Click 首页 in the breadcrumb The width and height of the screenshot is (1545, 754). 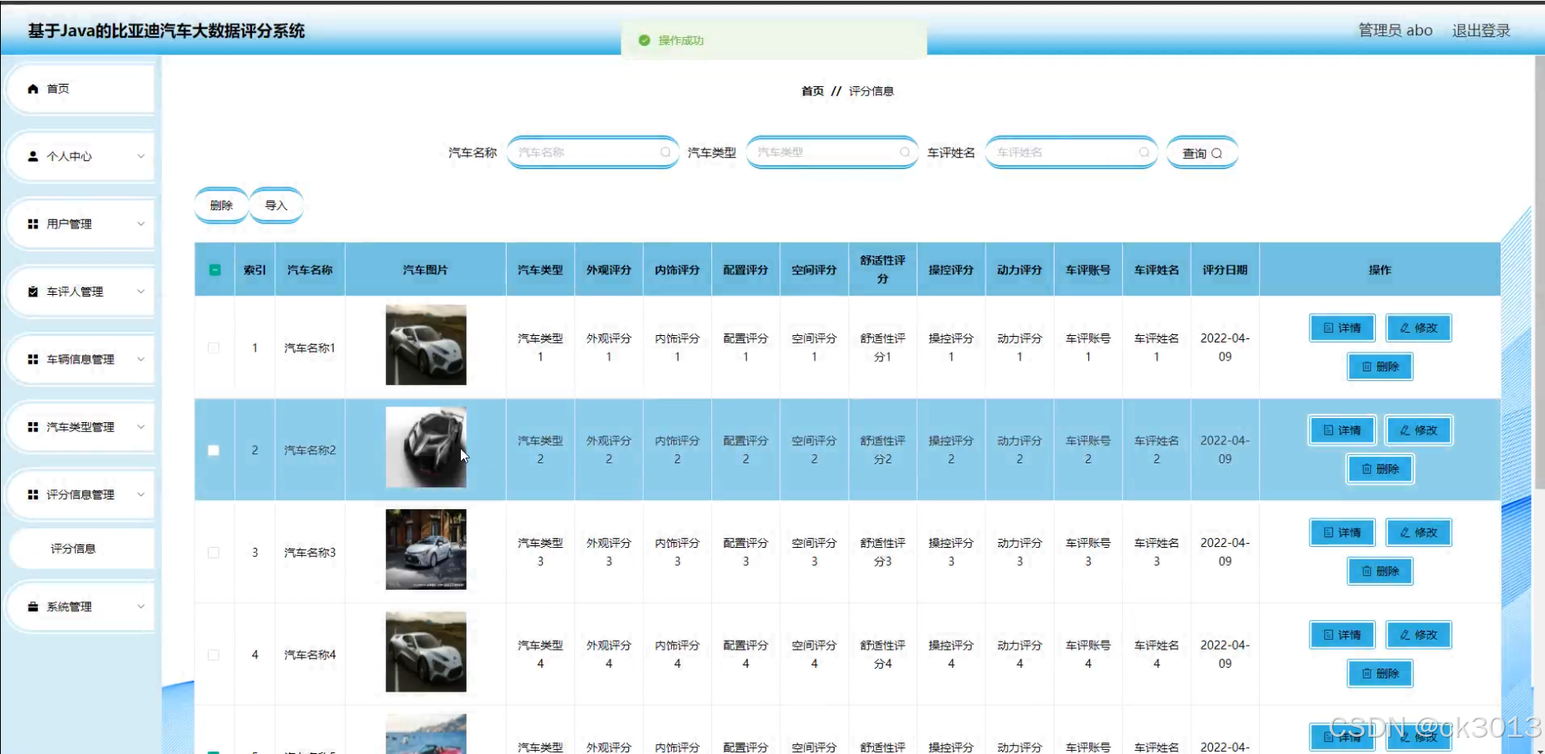pyautogui.click(x=812, y=91)
